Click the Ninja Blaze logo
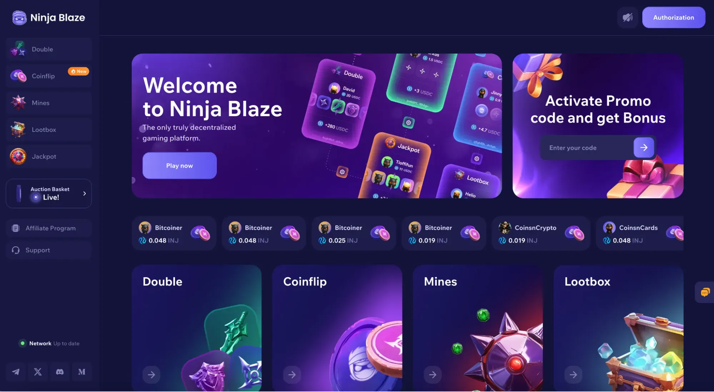Screen dimensions: 714x392 (49, 17)
